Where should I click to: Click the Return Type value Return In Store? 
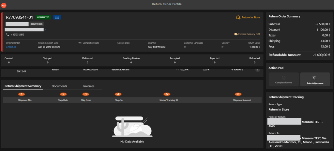tap(279, 110)
